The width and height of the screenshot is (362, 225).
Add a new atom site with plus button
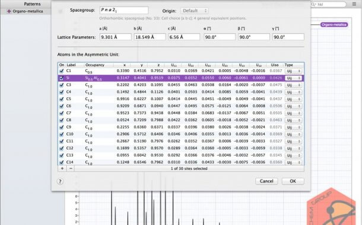(x=62, y=169)
